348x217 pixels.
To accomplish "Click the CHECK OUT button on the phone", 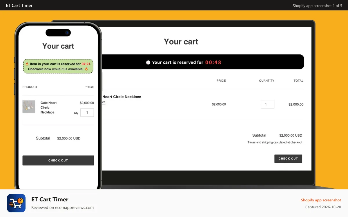I will click(58, 160).
